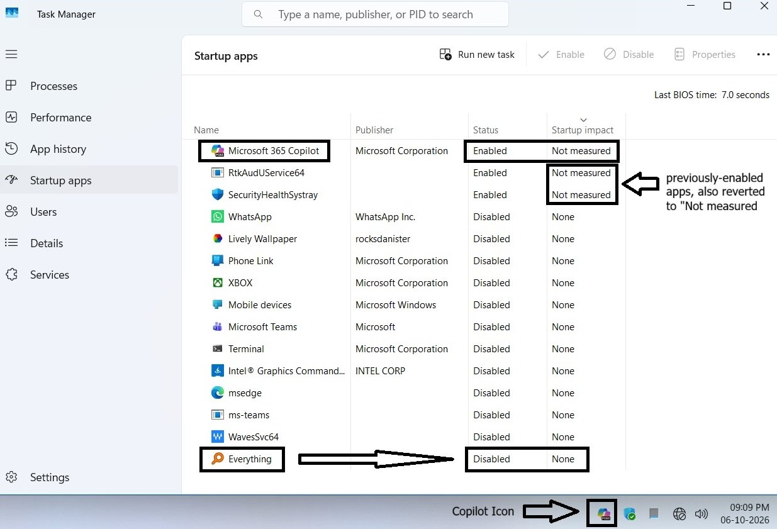Open Task Manager Settings

(50, 477)
